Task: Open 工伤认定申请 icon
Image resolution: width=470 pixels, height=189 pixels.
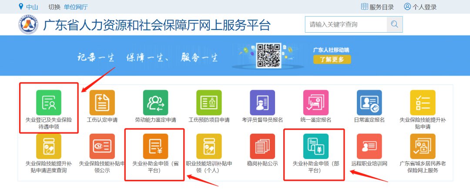Action: pyautogui.click(x=102, y=103)
